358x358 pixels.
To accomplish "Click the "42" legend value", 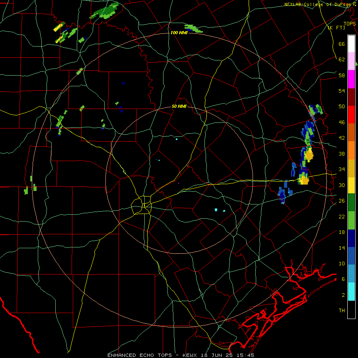I will coord(342,138).
